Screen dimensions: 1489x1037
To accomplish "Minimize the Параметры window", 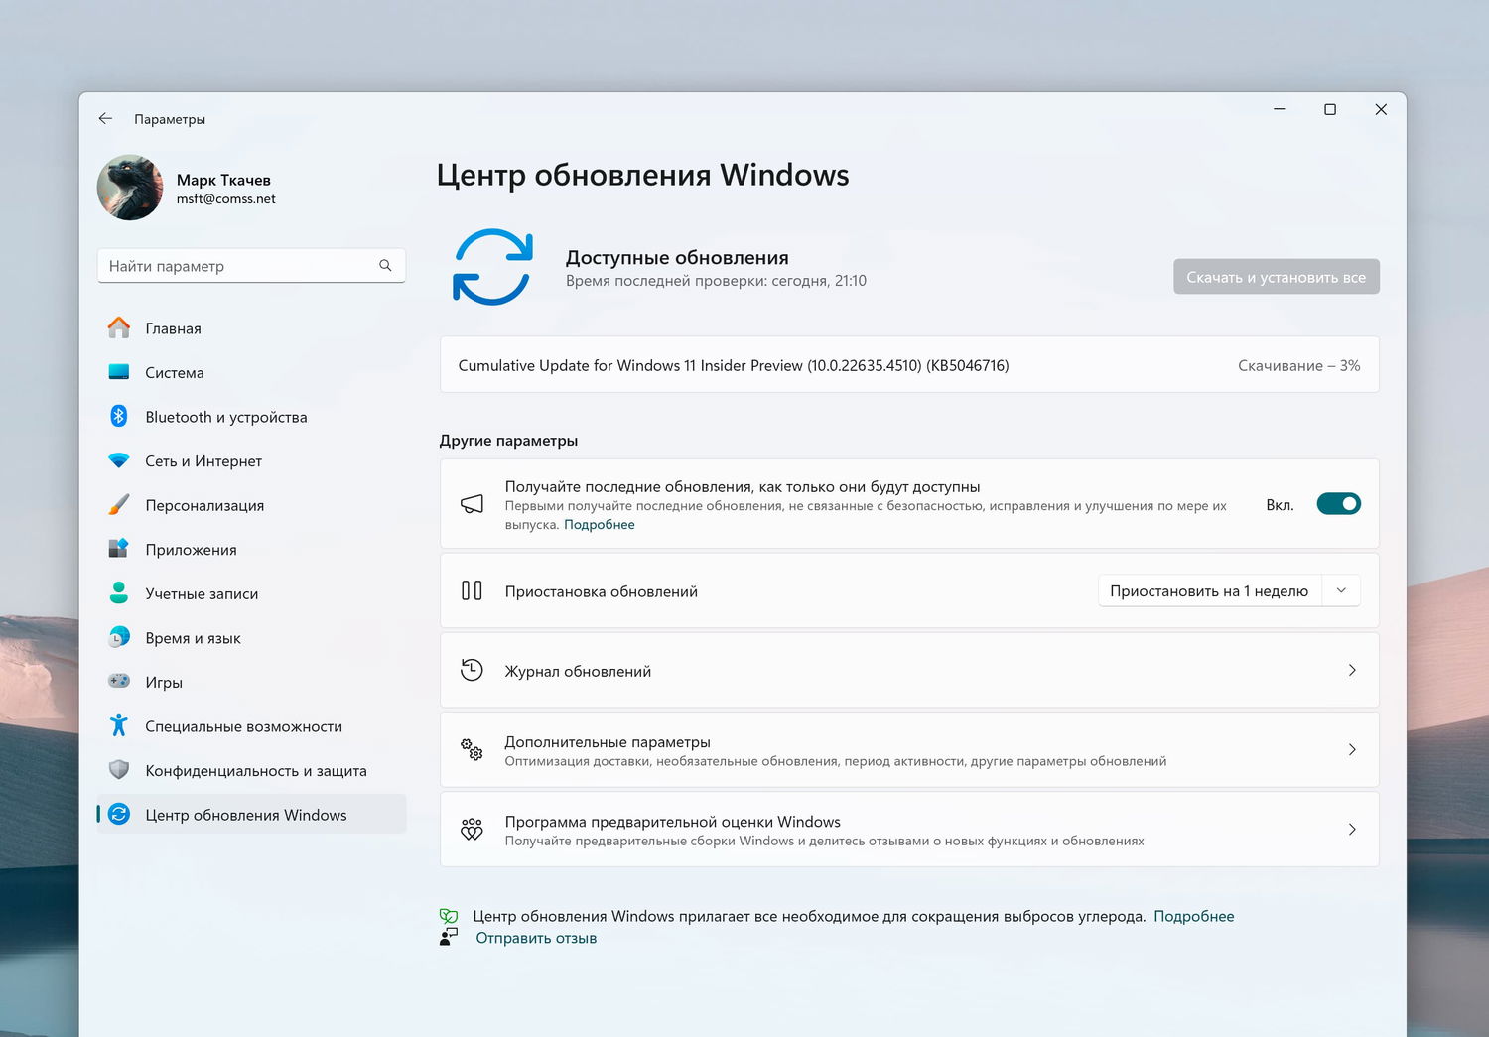I will [x=1280, y=109].
